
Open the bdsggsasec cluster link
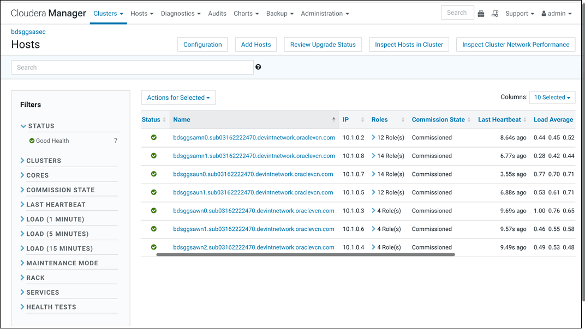click(28, 32)
